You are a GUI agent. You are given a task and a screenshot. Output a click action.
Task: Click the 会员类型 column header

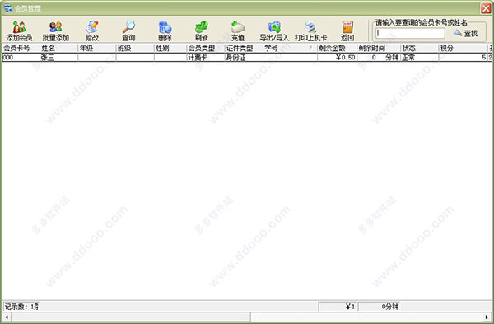tap(206, 48)
